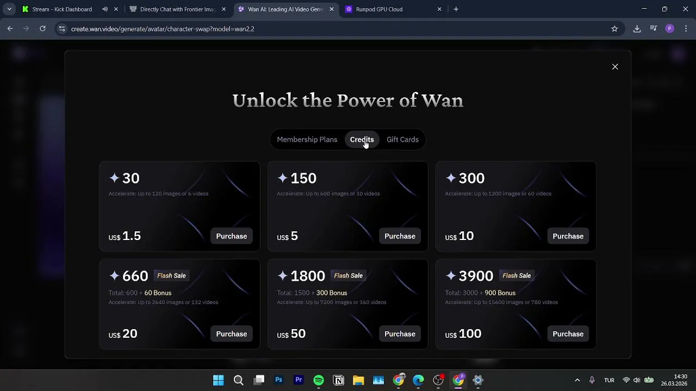Bookmark this page with the star icon
The image size is (696, 391).
614,29
